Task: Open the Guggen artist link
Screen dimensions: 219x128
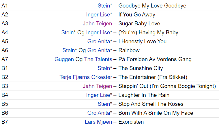Action: pyautogui.click(x=64, y=59)
